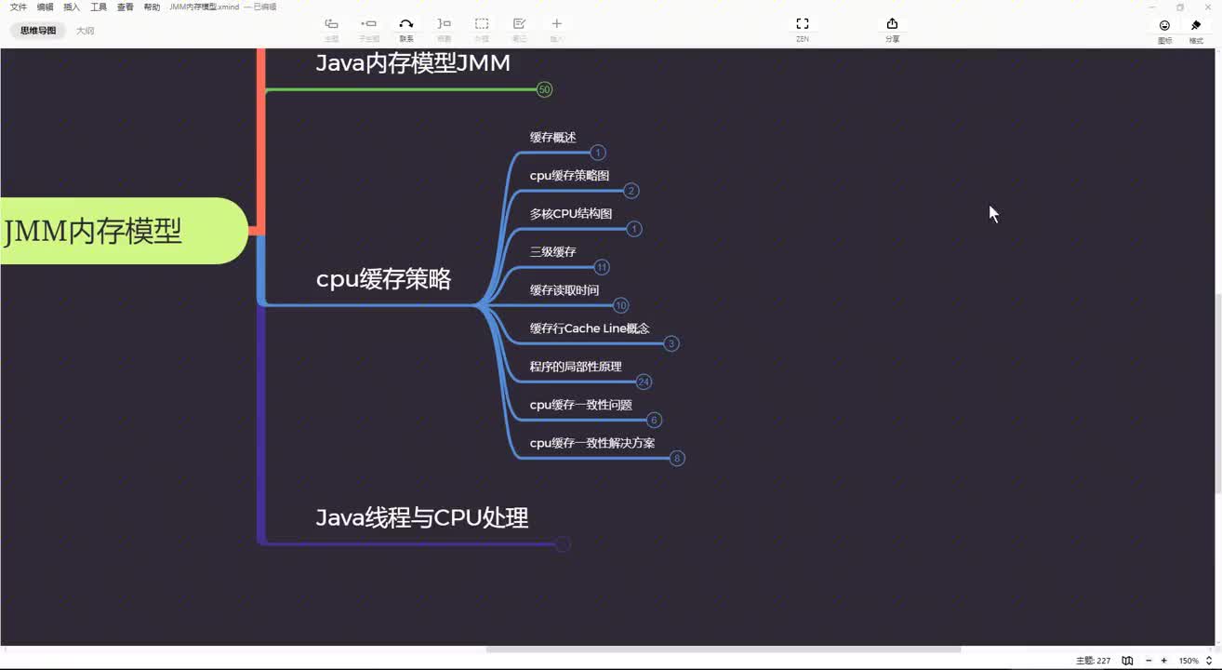Select the 缓存概述 subtopic
The width and height of the screenshot is (1222, 670).
[553, 138]
